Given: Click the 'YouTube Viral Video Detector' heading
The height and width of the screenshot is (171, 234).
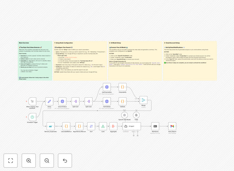Looking at the screenshot, I should click(31, 47).
